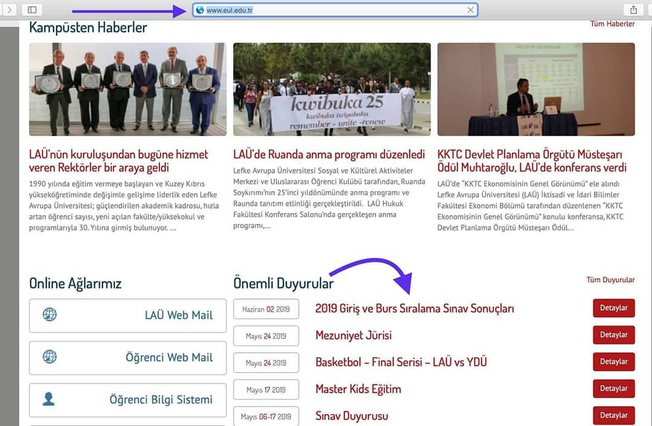Open the Sınav Duyurusu announcement
This screenshot has height=426, width=652.
point(352,416)
